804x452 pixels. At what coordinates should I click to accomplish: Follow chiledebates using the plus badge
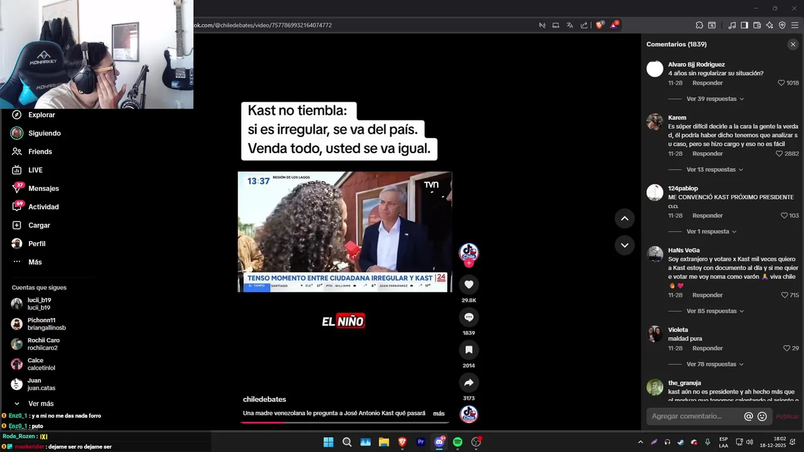[x=469, y=264]
